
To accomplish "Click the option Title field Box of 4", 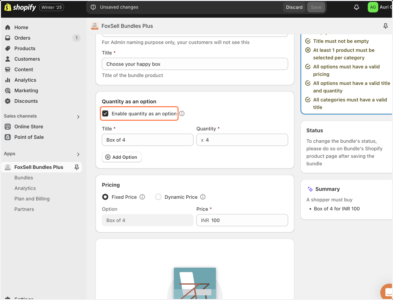I will coord(148,140).
